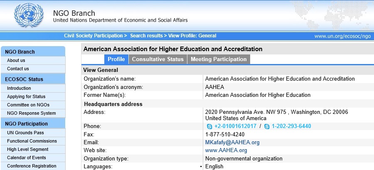
Task: Click former name American Association for Higher Education
Action: click(x=258, y=95)
